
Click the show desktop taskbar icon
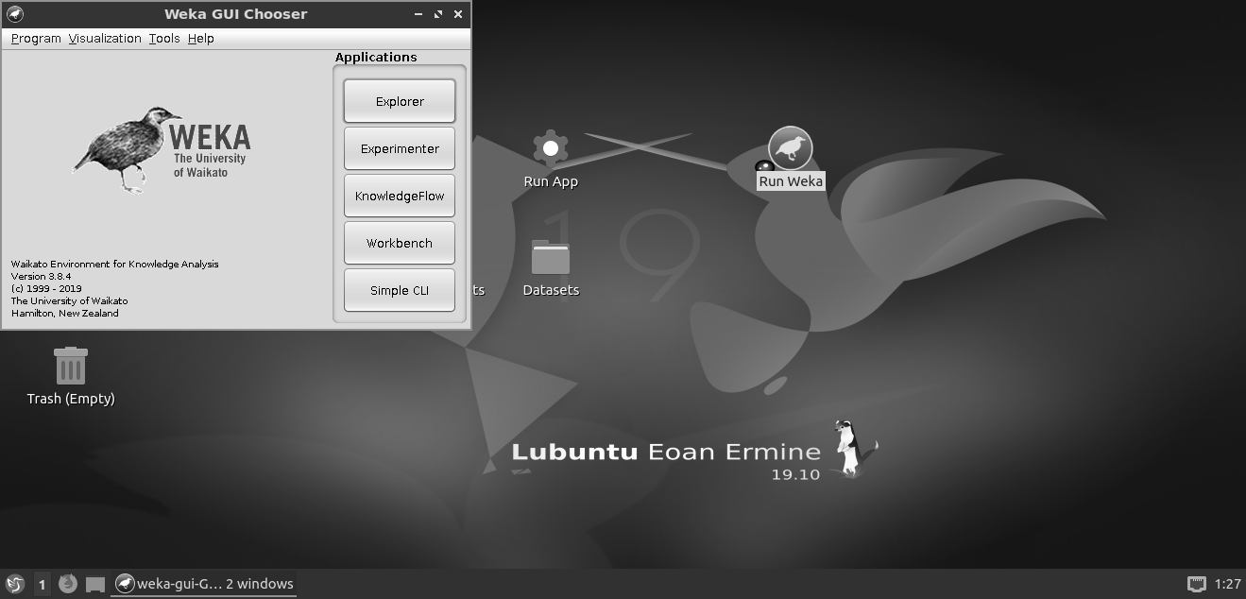(95, 584)
